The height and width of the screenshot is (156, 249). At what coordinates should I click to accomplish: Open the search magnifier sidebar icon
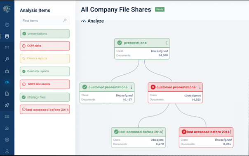7,59
